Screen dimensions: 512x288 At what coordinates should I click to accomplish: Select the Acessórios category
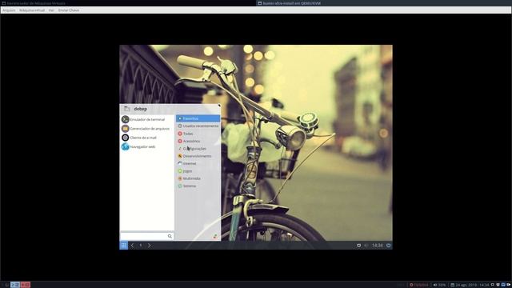(x=198, y=141)
